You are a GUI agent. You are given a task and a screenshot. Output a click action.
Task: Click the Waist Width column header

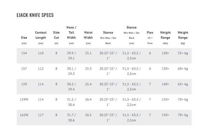(x=88, y=35)
